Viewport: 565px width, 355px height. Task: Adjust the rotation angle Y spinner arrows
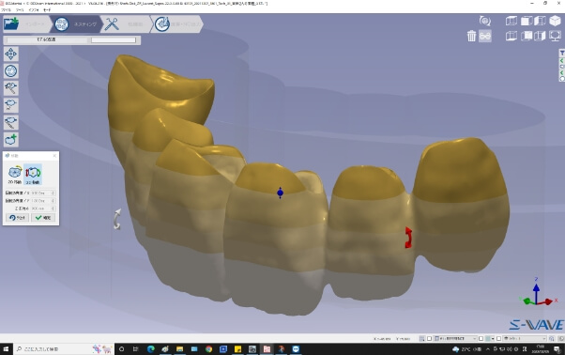tap(53, 200)
